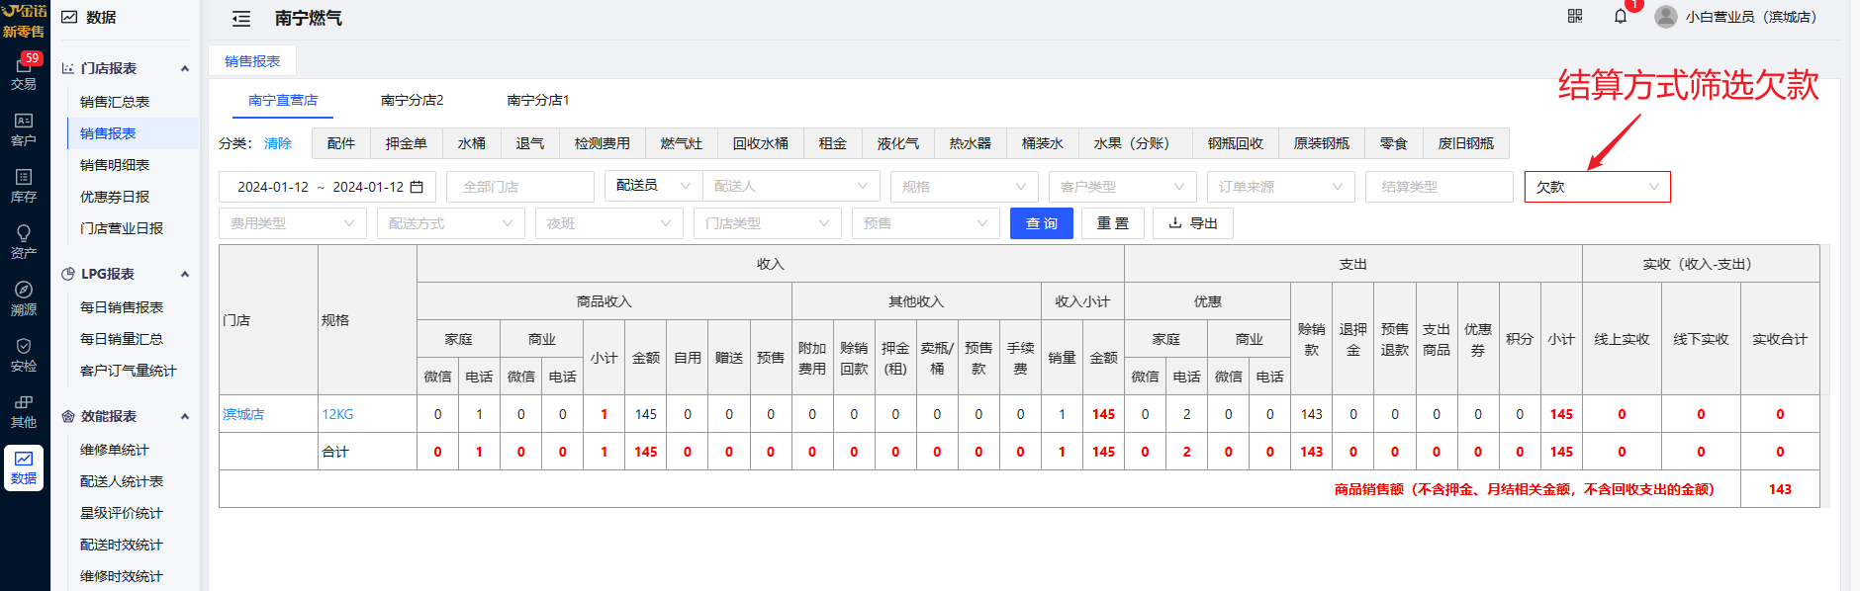Open the 规格 dropdown

pos(965,187)
